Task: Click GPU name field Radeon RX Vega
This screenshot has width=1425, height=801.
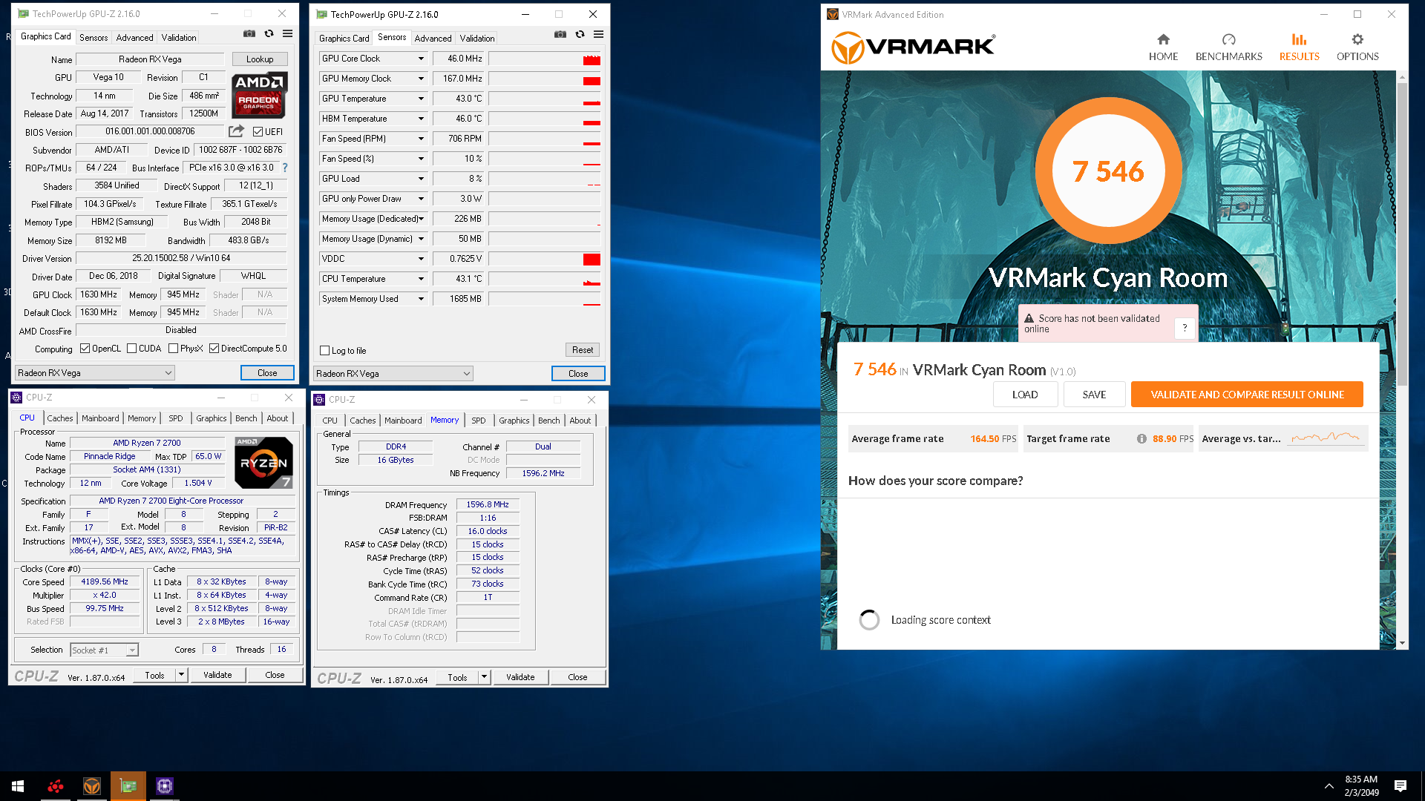Action: [150, 59]
